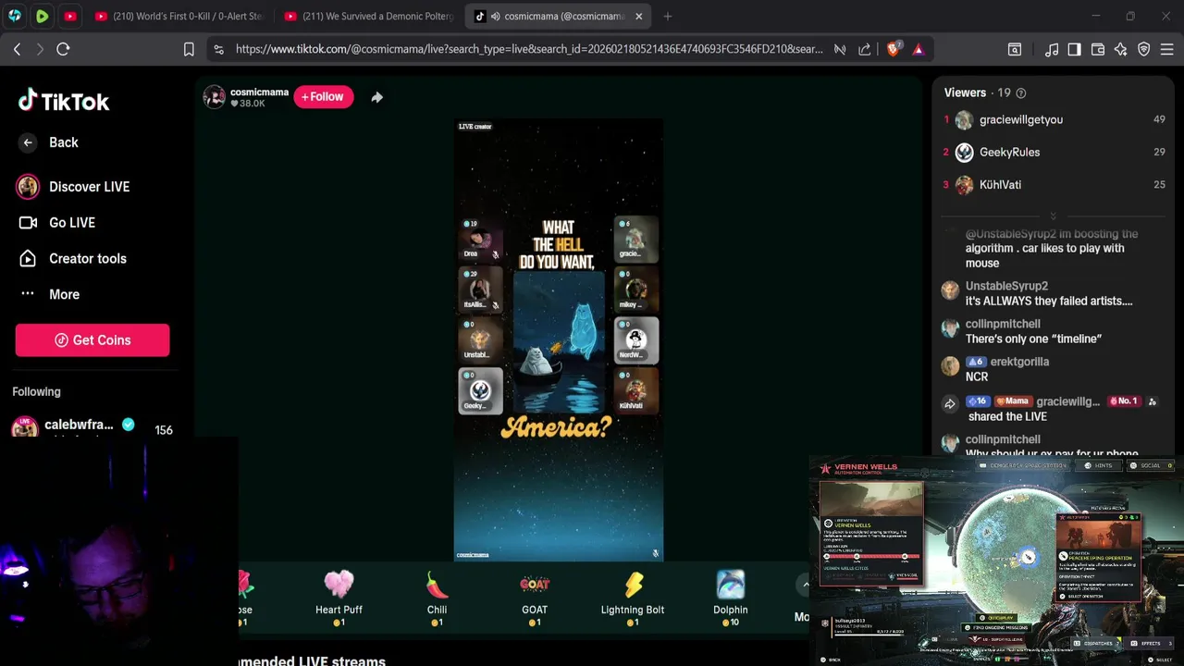Open the page find icon in toolbar

coord(1015,49)
